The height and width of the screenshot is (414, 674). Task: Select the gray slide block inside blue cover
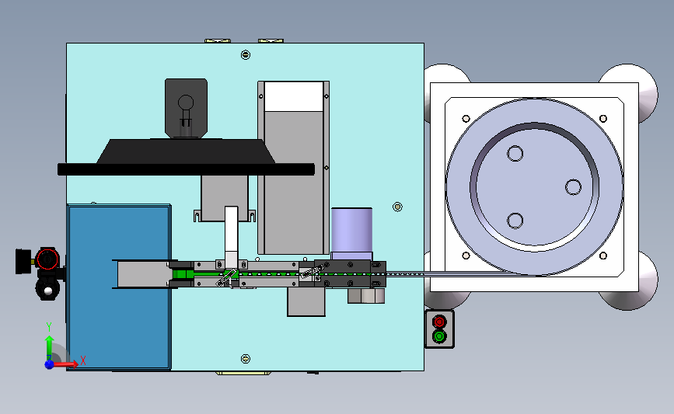142,274
